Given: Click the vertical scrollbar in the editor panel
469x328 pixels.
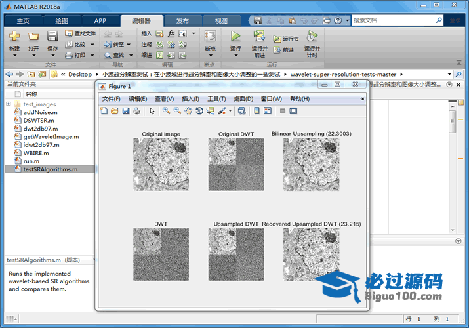Looking at the screenshot, I should (452, 121).
